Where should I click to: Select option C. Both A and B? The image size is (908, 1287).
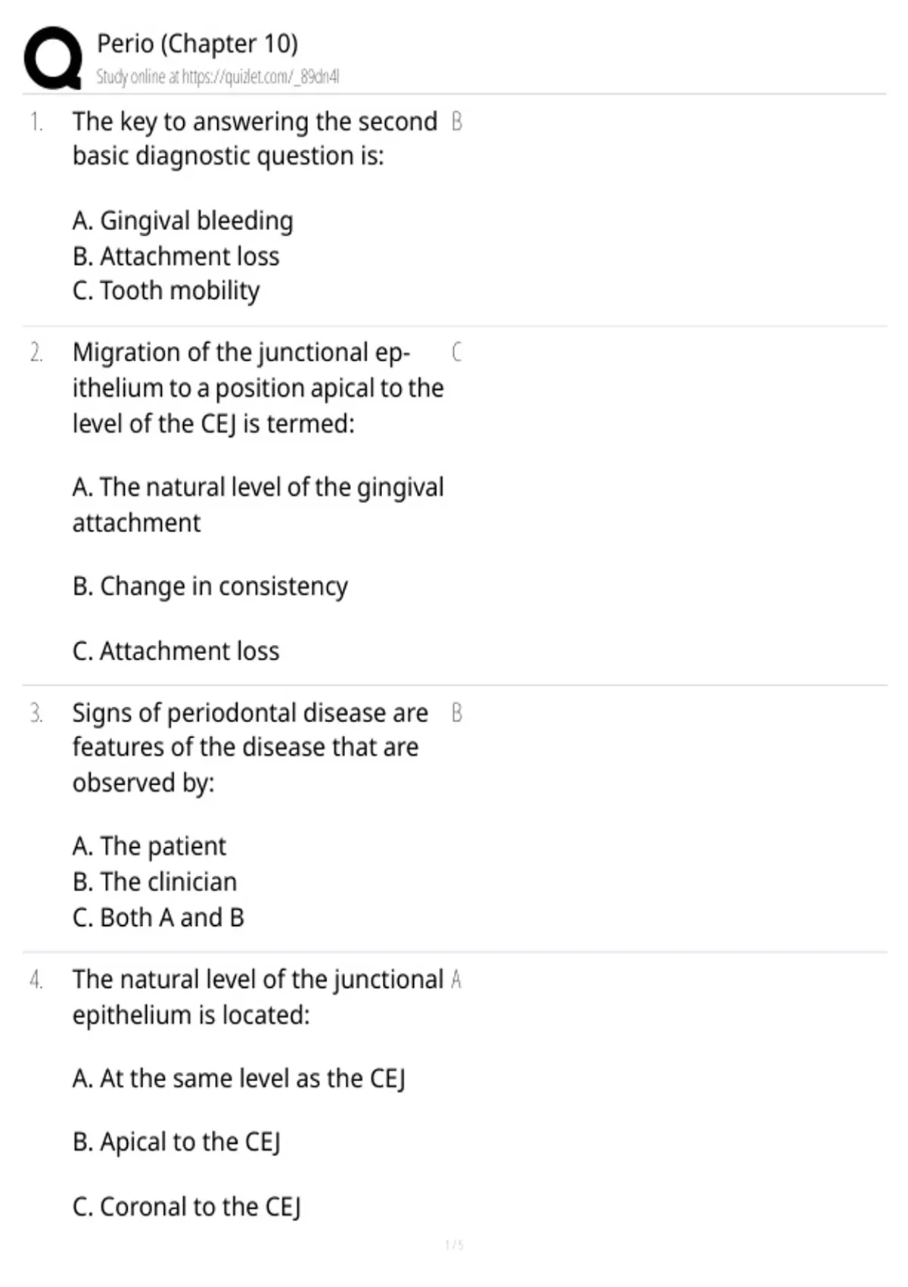[158, 918]
